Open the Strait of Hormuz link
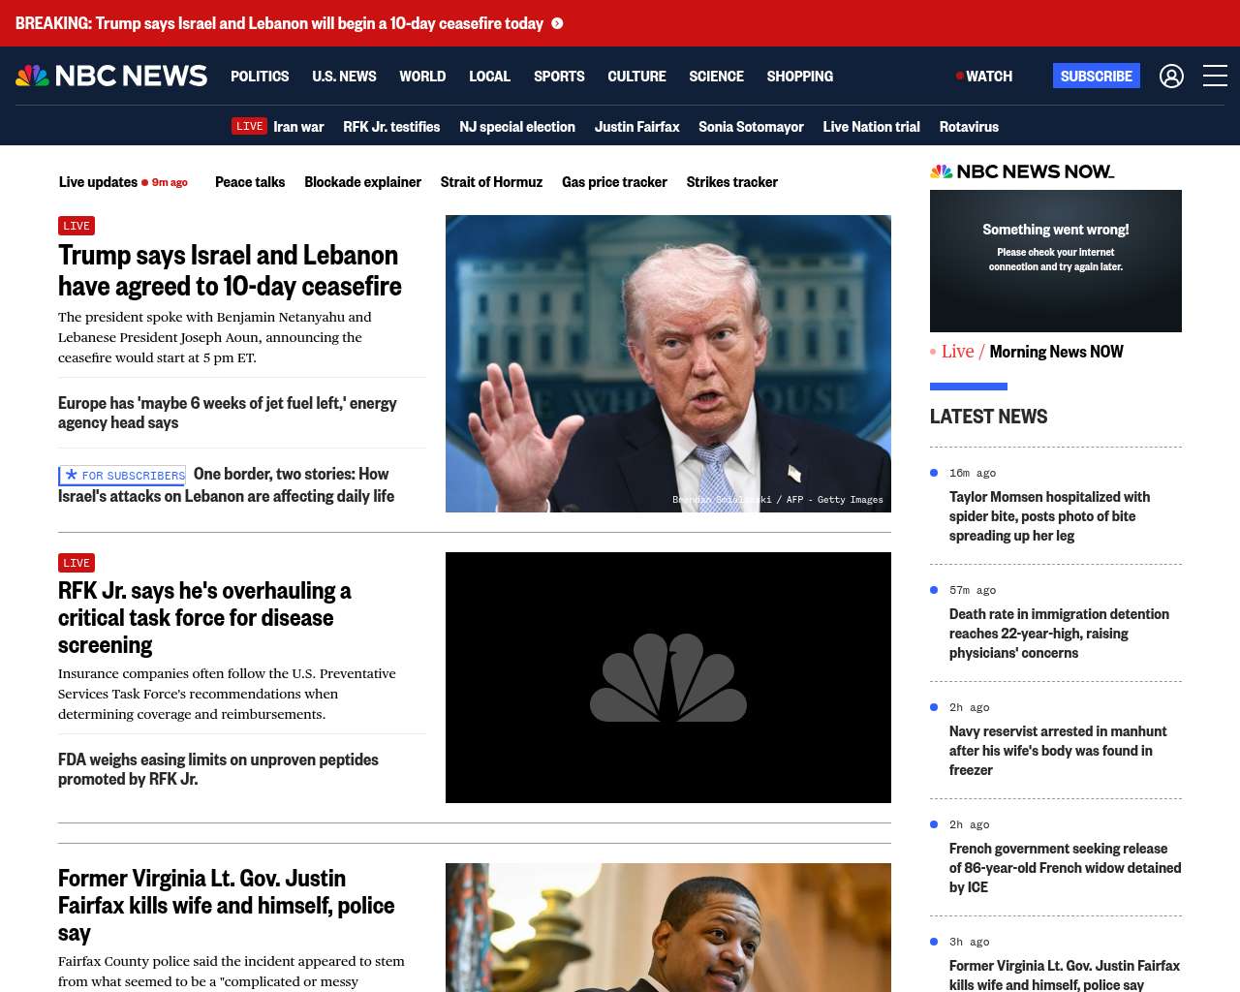 (x=491, y=181)
